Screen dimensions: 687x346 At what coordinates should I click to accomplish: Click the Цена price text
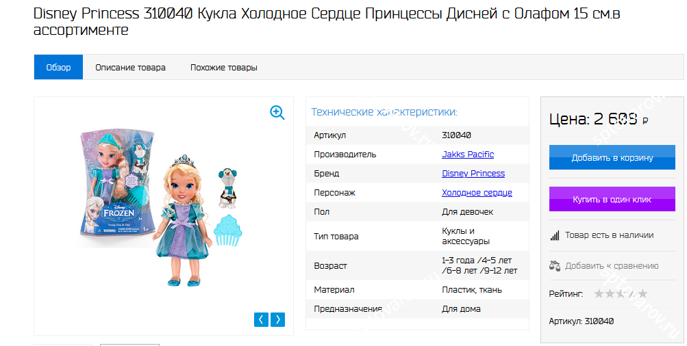click(x=599, y=118)
